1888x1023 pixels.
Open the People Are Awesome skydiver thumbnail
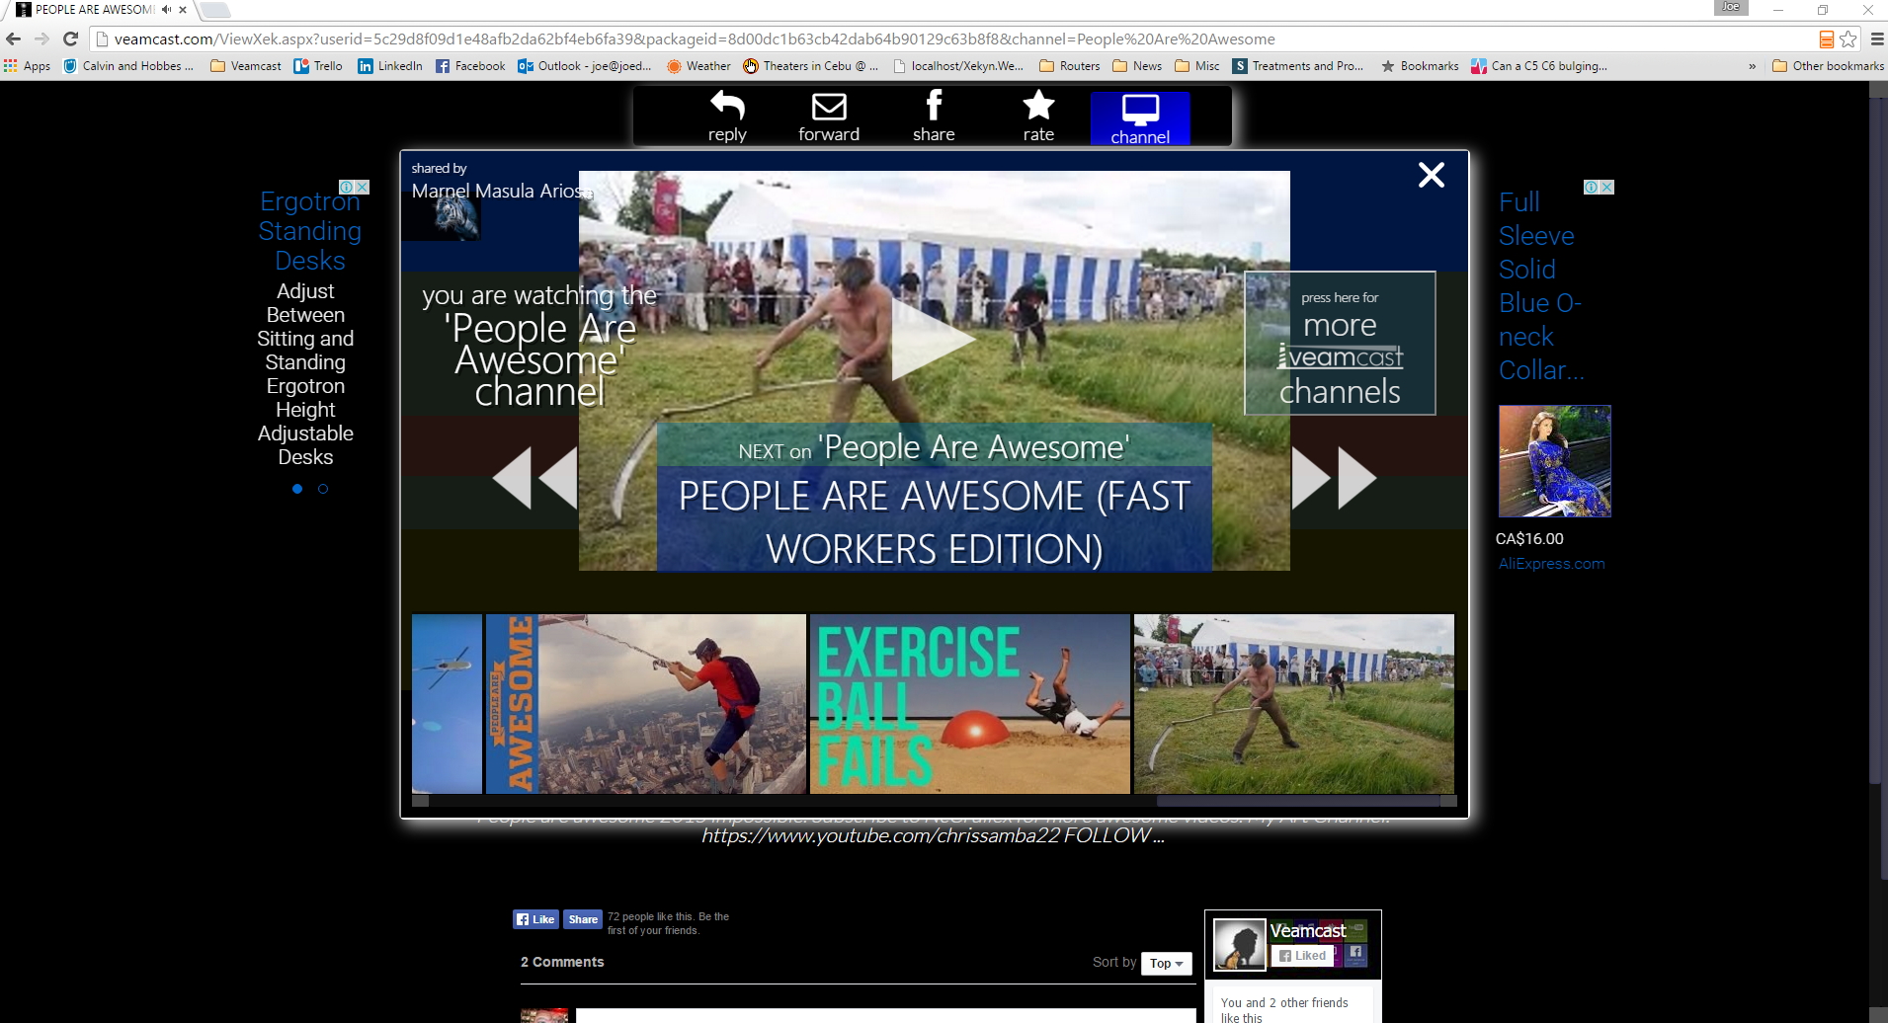pos(646,704)
